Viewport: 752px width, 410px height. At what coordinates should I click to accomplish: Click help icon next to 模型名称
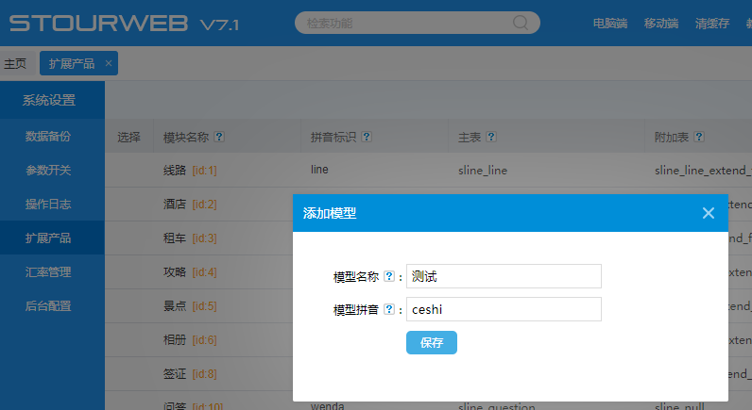point(389,277)
